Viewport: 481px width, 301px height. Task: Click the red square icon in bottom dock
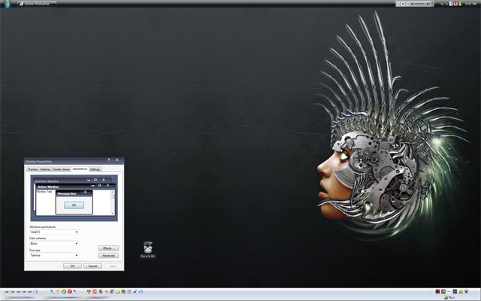pos(95,291)
